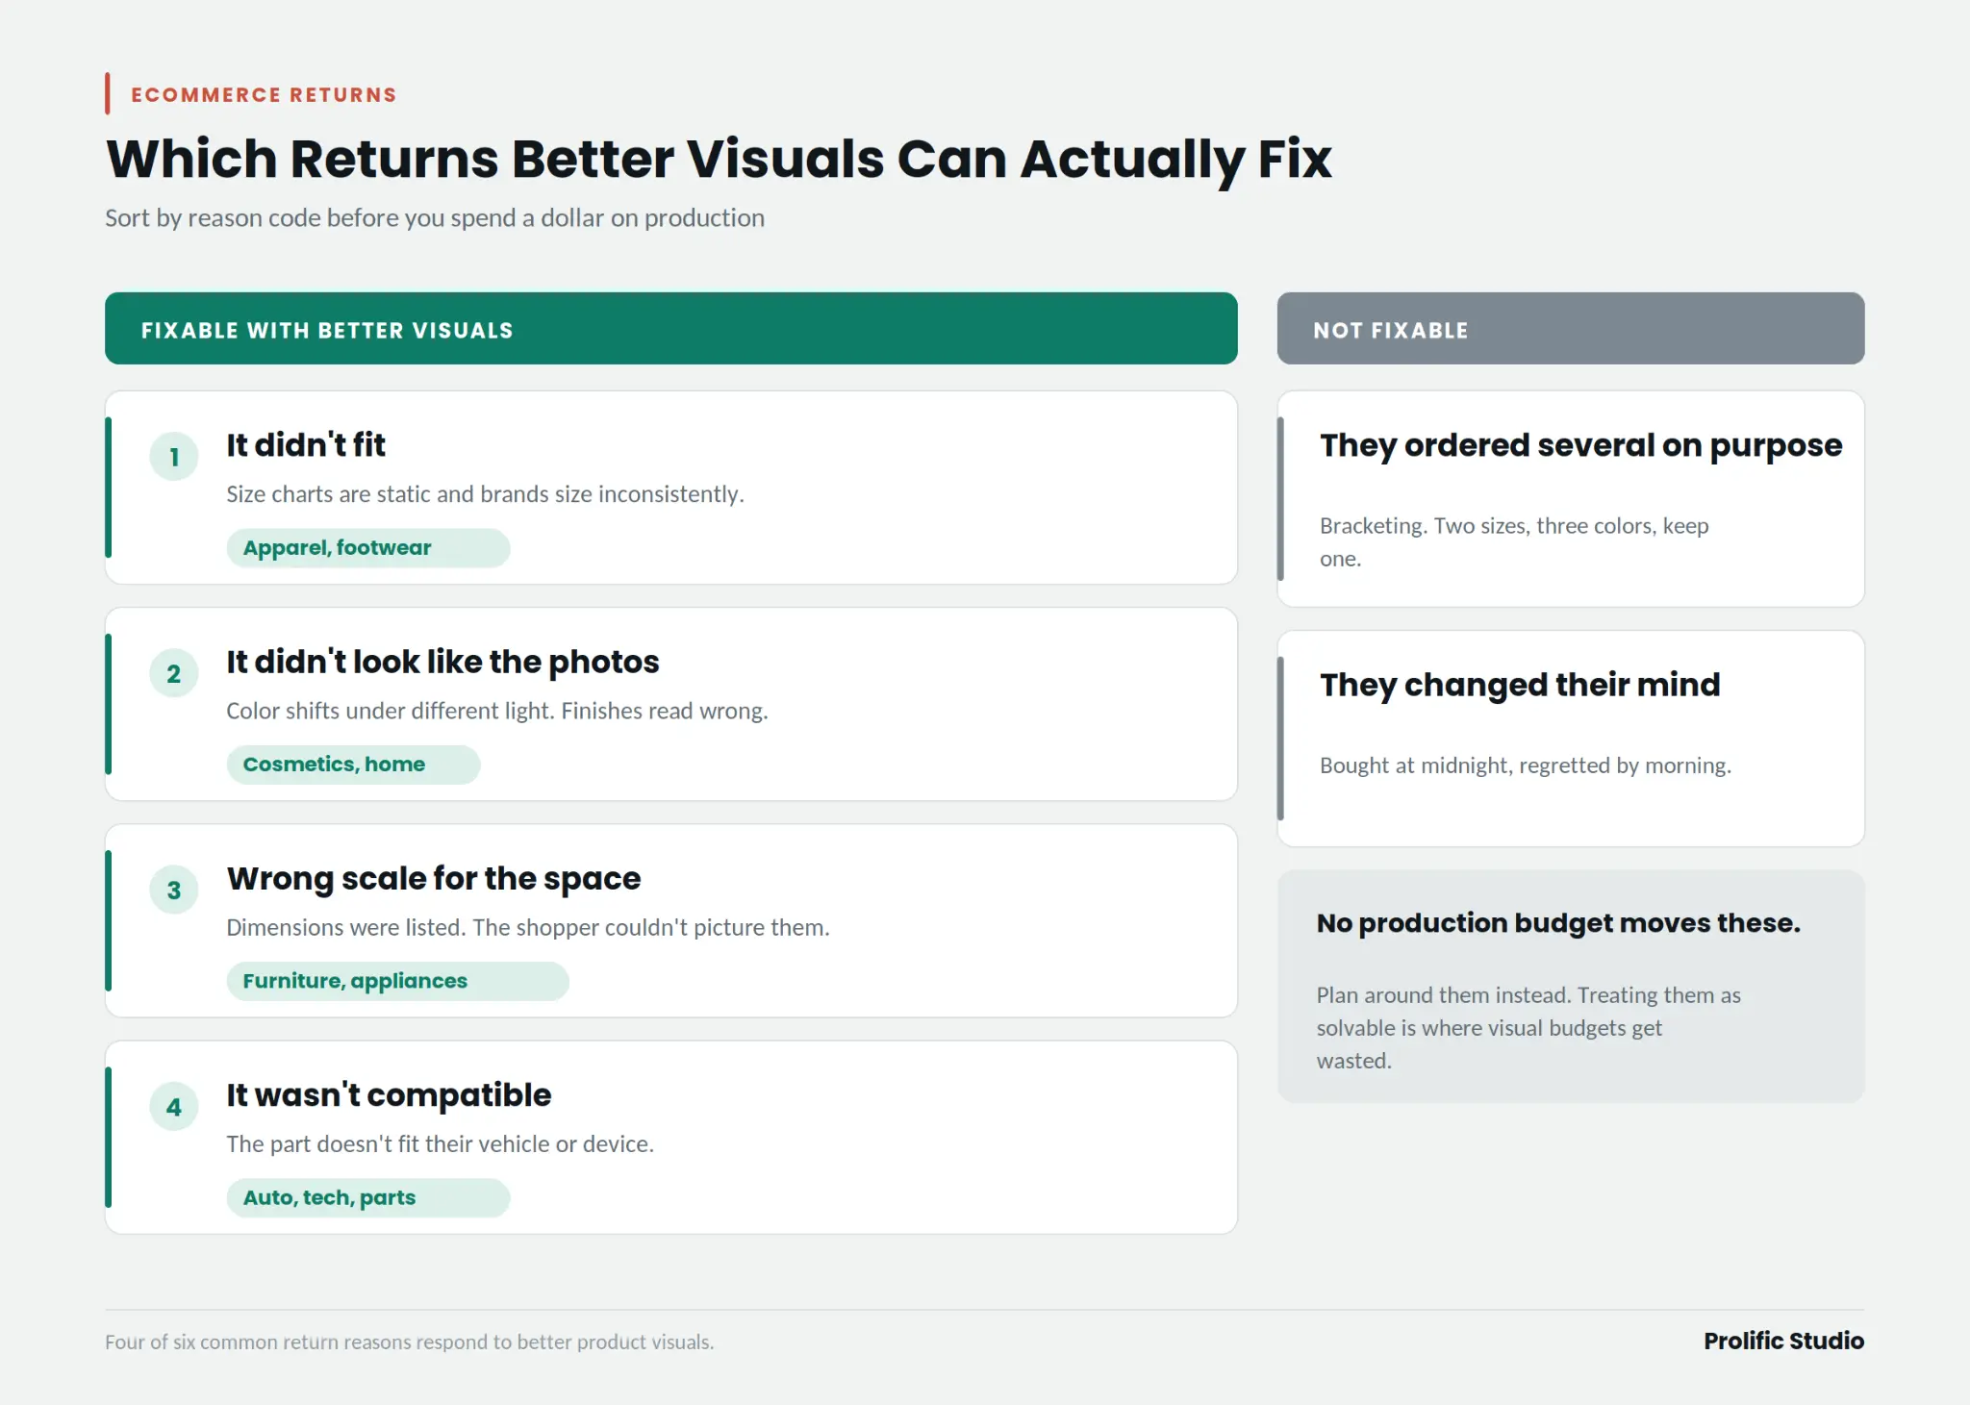Click the Prolific Studio logo text
The width and height of the screenshot is (1970, 1405).
click(1783, 1341)
